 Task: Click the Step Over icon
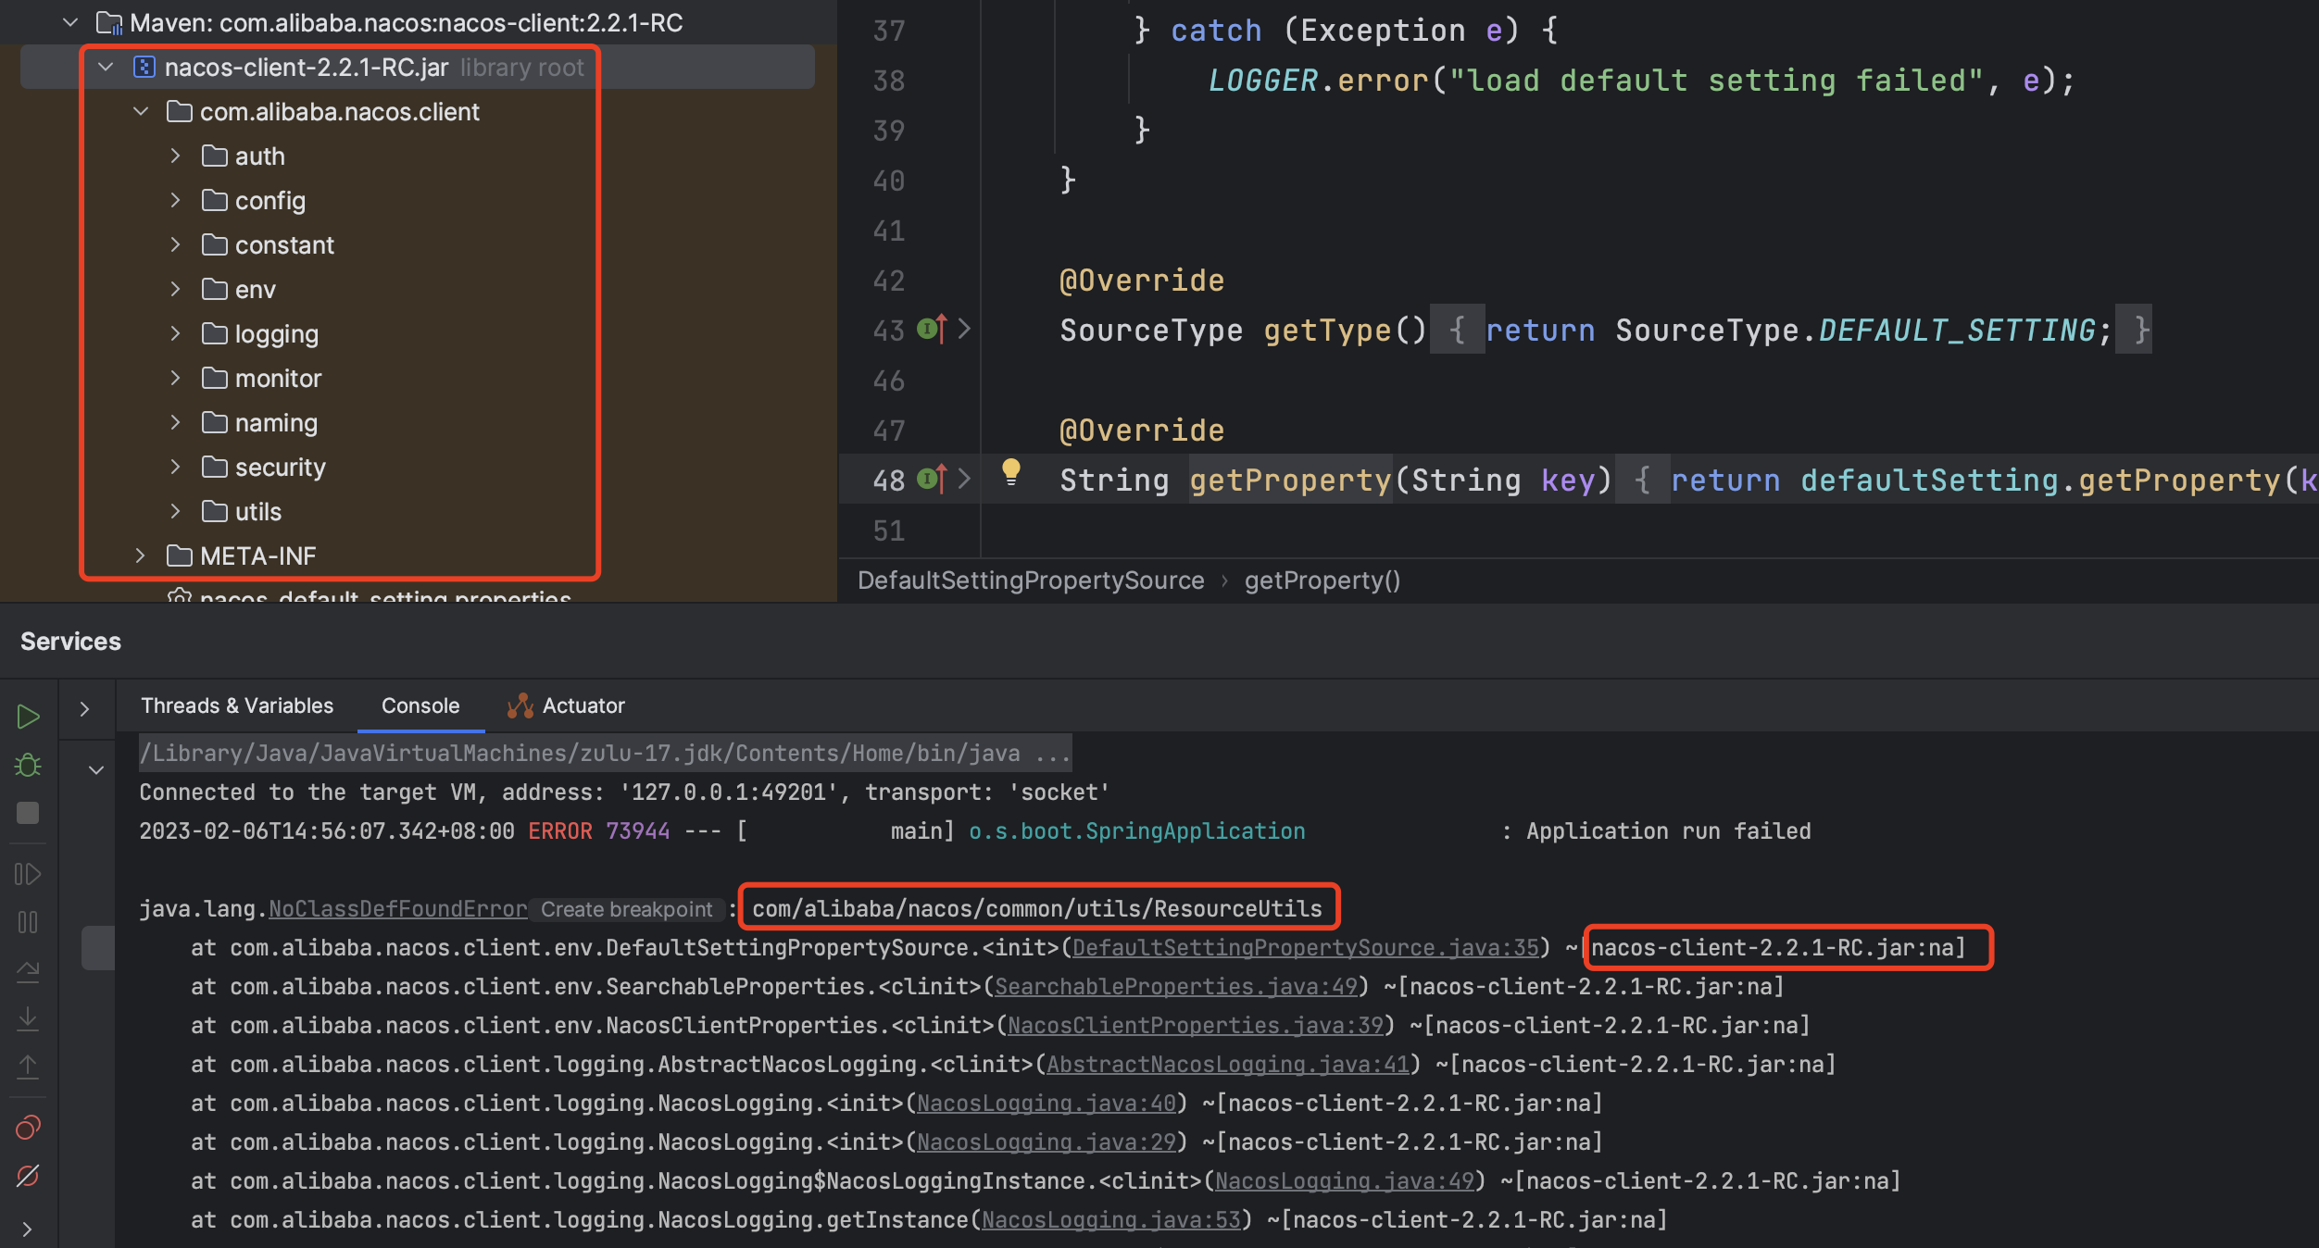[x=28, y=970]
